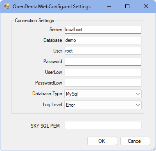Click the PasswordLow label text
The height and width of the screenshot is (151, 156).
(49, 83)
